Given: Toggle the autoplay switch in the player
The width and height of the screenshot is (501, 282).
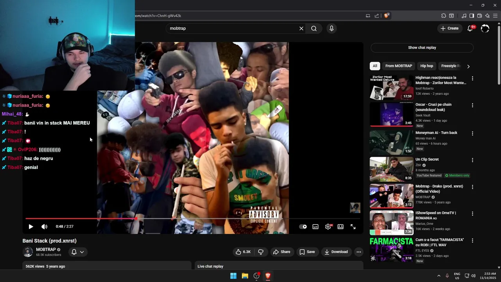Looking at the screenshot, I should pyautogui.click(x=303, y=226).
